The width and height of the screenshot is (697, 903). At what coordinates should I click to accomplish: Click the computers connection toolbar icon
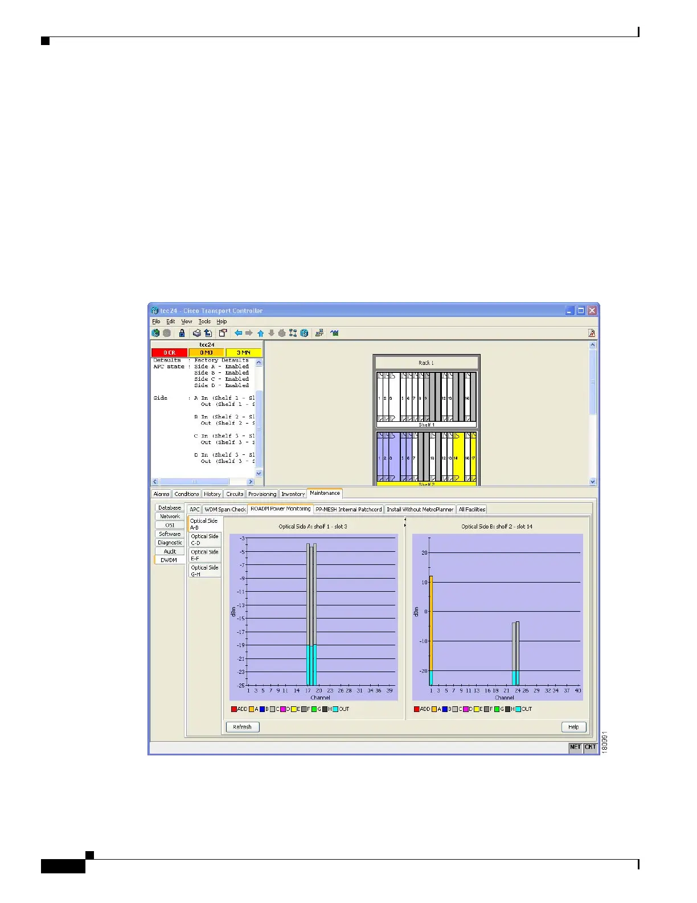(x=319, y=333)
